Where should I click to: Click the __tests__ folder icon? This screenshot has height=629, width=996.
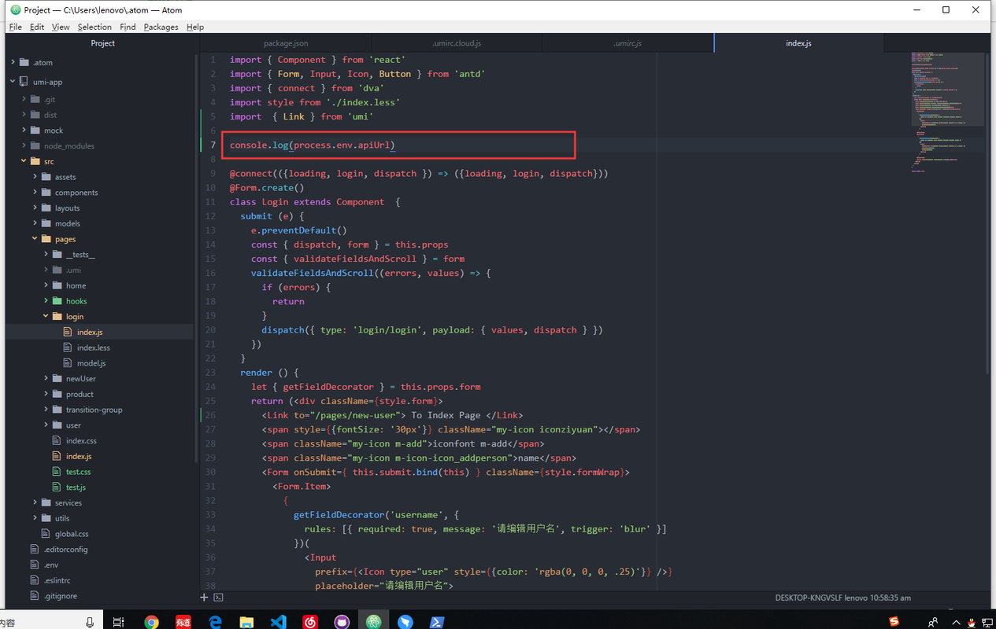point(57,255)
